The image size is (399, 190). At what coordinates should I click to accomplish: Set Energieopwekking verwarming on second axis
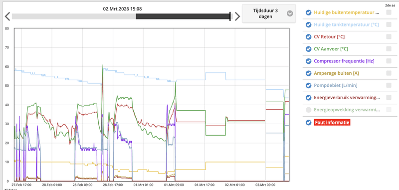coord(389,110)
